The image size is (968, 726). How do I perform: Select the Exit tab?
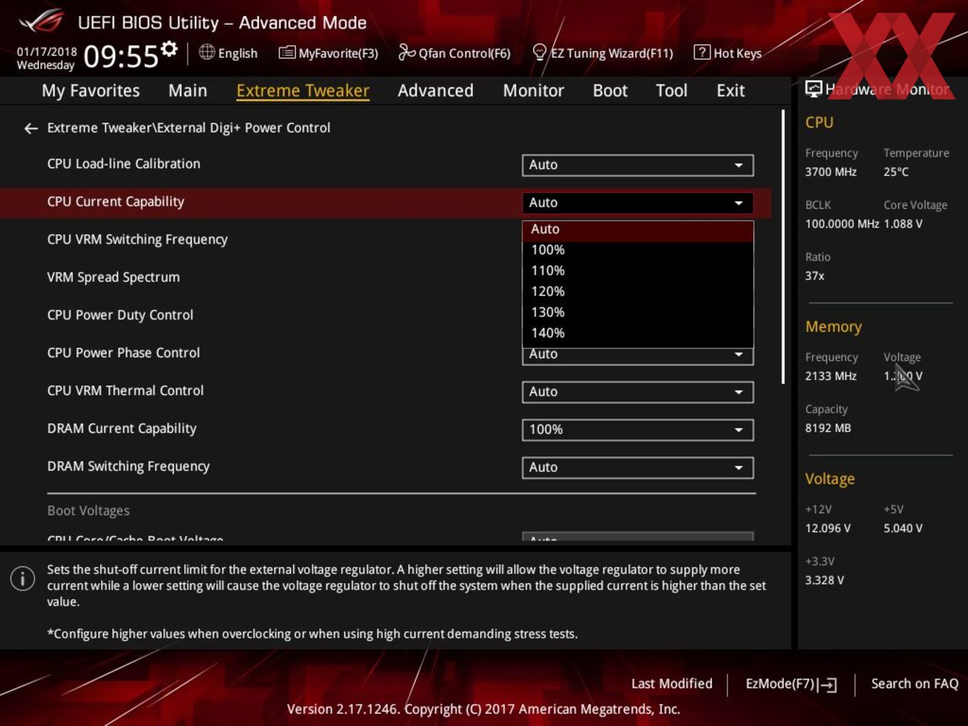pyautogui.click(x=730, y=90)
